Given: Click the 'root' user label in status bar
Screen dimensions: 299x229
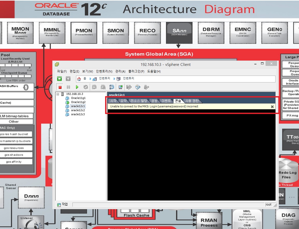Looking at the screenshot, I should click(268, 205).
